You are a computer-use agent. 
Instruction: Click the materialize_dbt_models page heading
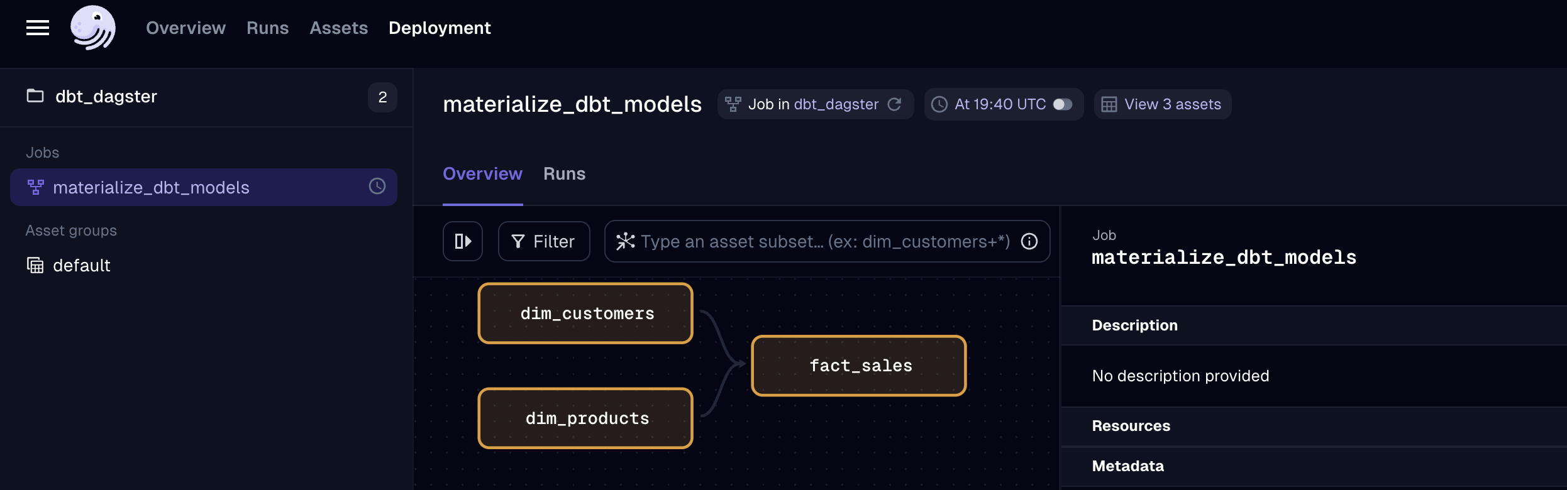(572, 104)
